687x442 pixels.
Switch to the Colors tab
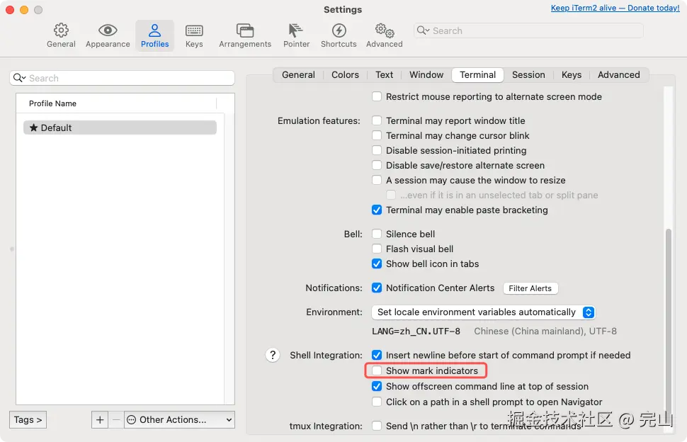(345, 74)
